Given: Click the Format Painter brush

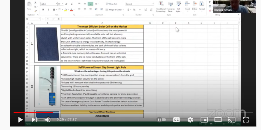Looking at the screenshot, I should point(35,11).
